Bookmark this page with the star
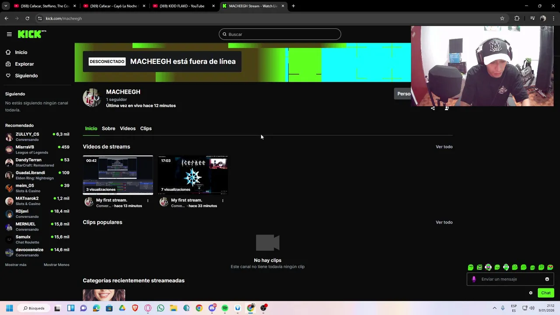Image resolution: width=560 pixels, height=315 pixels. click(x=502, y=18)
